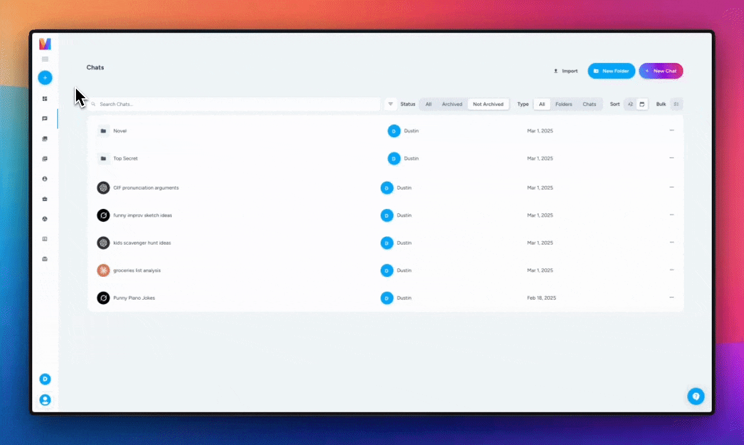Click the model icon for Punny Piano Jokes

[103, 298]
